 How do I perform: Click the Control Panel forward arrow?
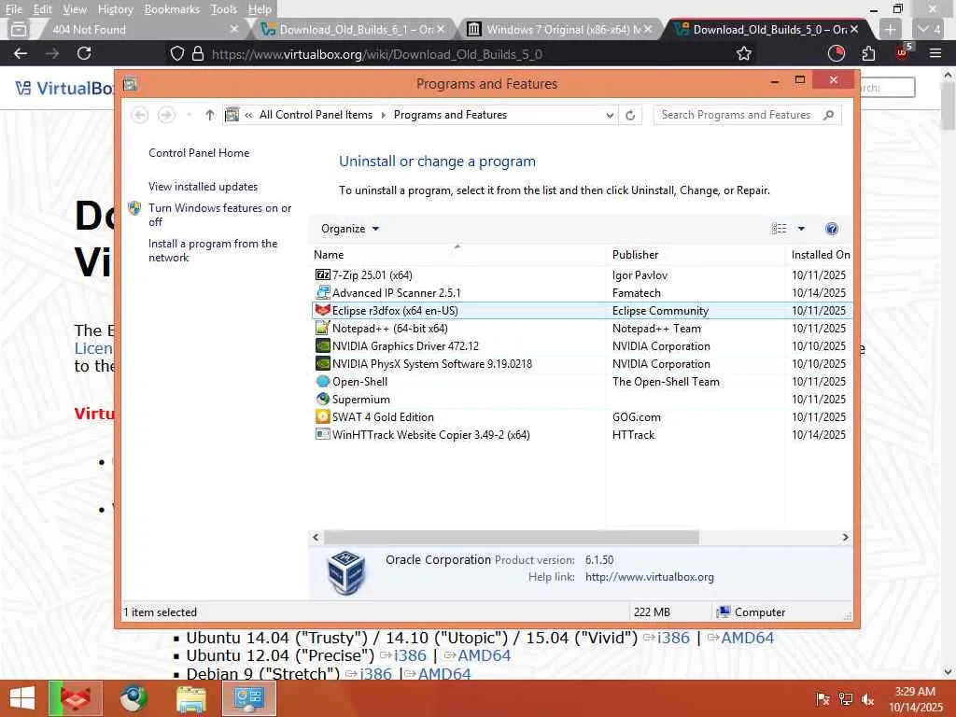(x=166, y=115)
